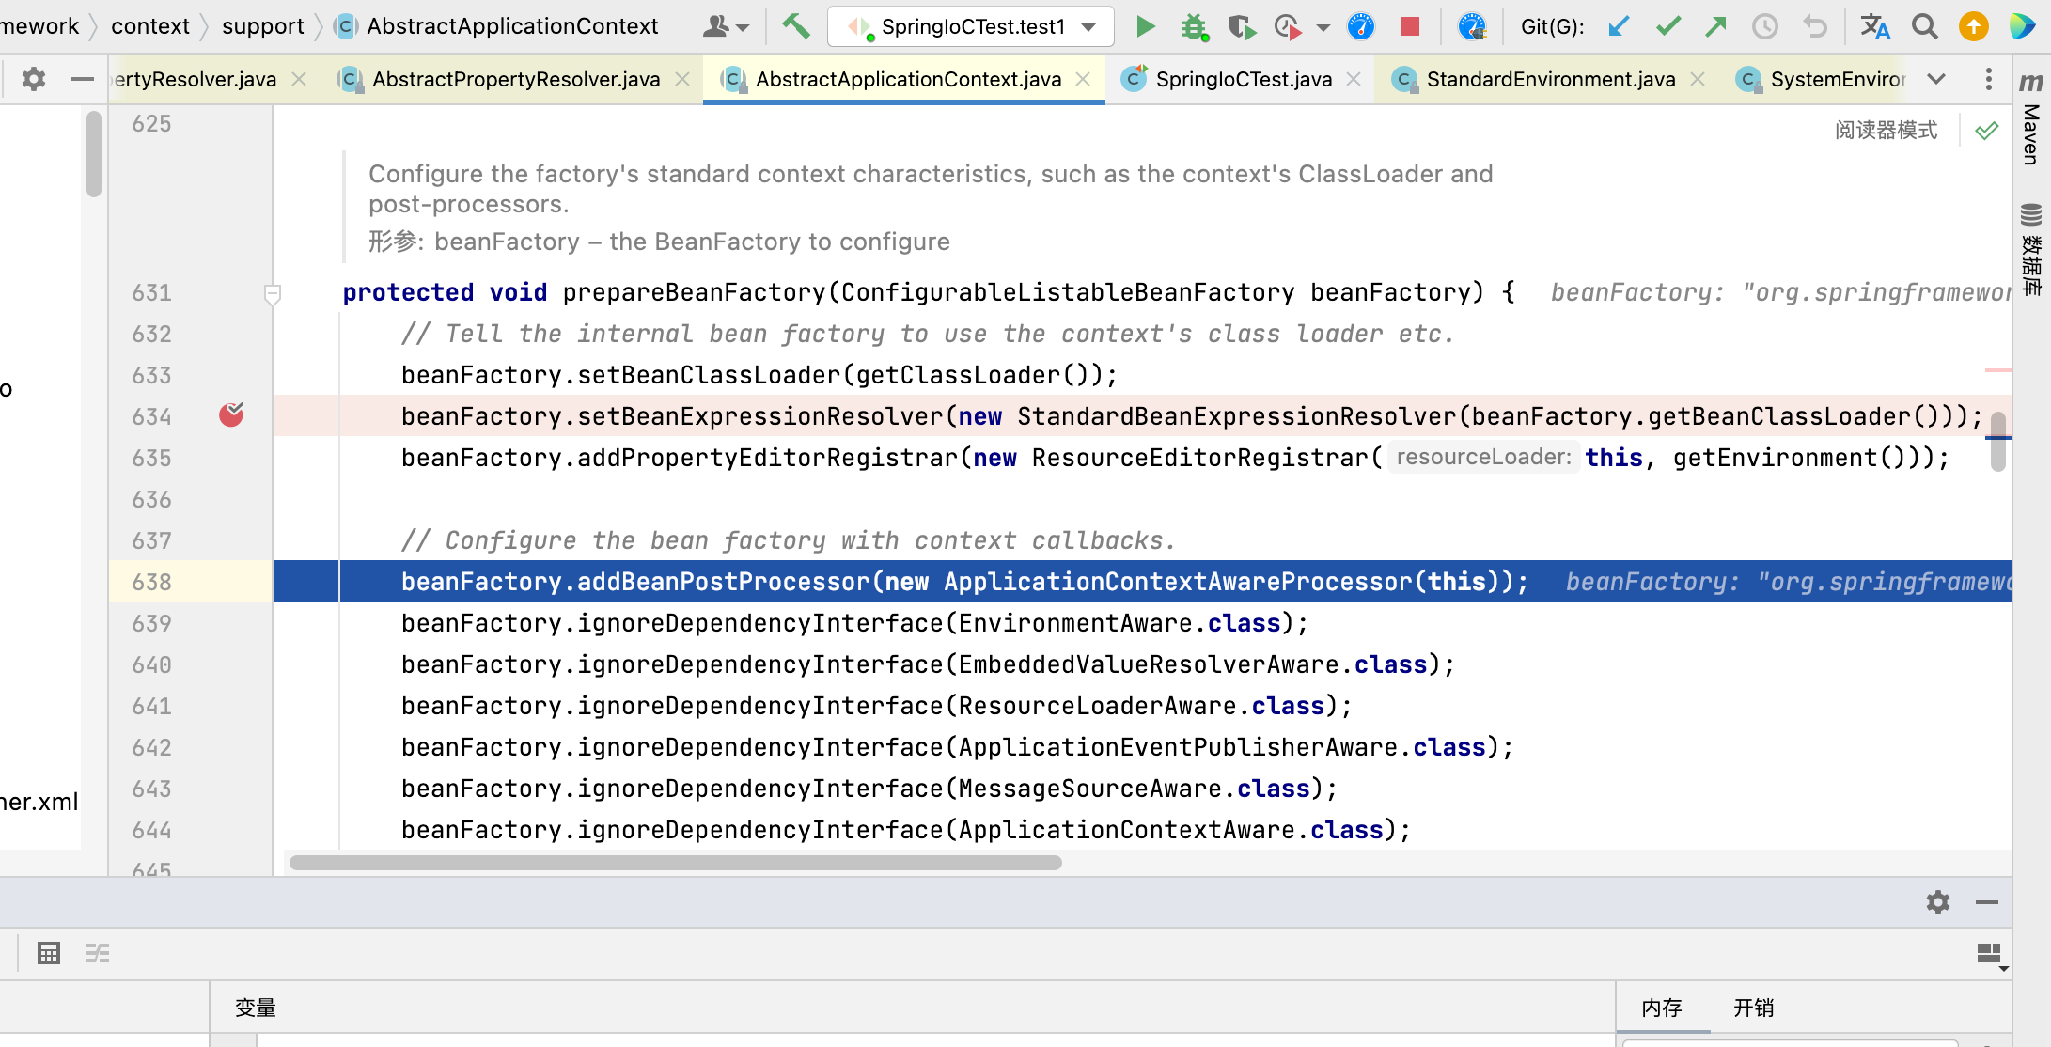Show Git history clock icon

pos(1765,26)
